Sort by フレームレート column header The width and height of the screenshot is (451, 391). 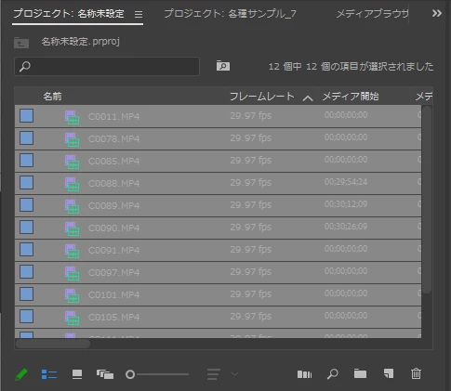(261, 97)
